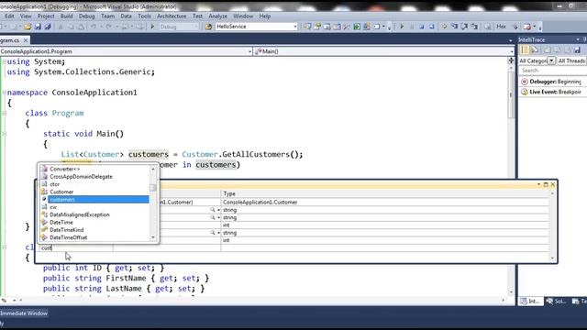Click the Save icon in the toolbar
The image size is (587, 330).
[x=38, y=27]
